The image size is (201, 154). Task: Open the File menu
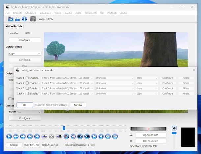[x=8, y=13]
